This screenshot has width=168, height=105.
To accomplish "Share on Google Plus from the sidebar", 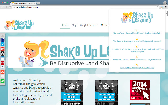I will (2, 49).
